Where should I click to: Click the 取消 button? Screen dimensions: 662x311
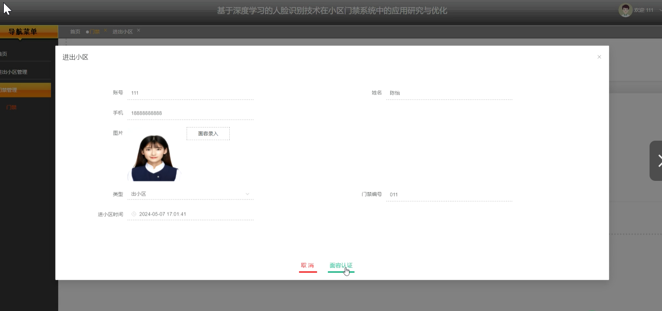point(308,266)
